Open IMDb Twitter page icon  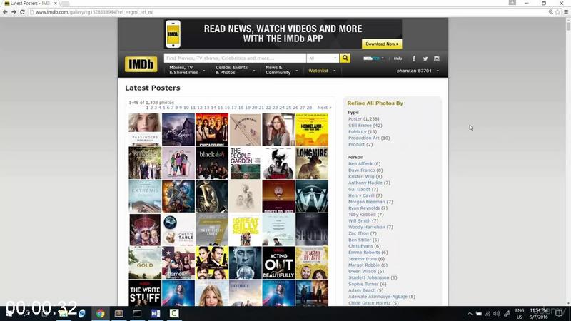pos(425,58)
